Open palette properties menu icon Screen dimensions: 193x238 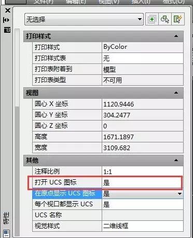click(7, 30)
